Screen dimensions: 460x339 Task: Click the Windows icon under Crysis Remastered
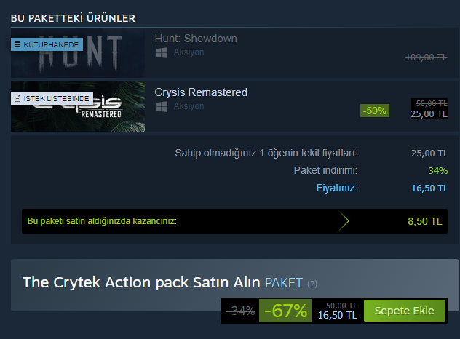[162, 106]
